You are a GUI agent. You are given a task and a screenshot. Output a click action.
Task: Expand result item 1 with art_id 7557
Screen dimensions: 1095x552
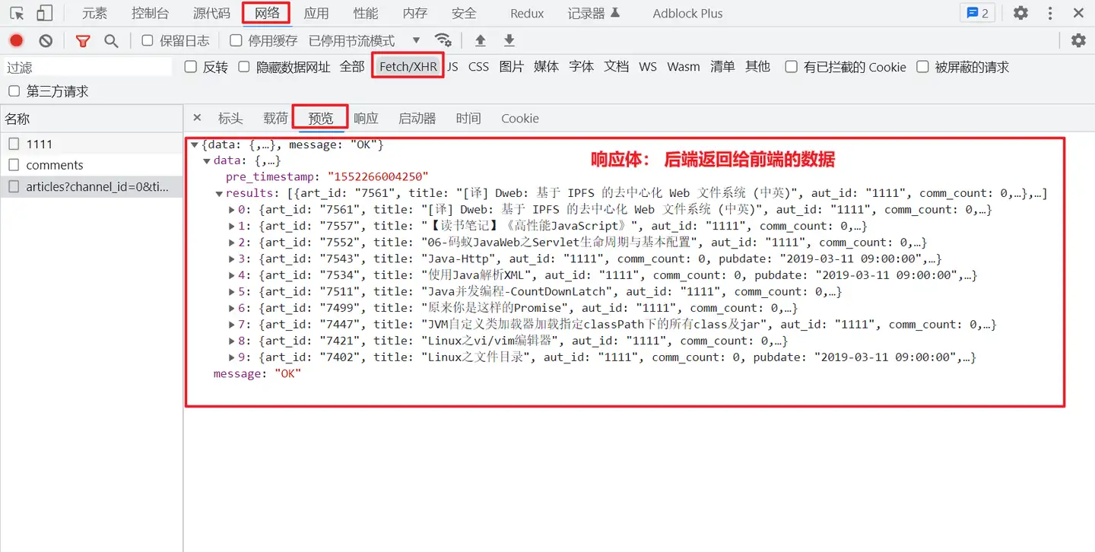tap(232, 227)
